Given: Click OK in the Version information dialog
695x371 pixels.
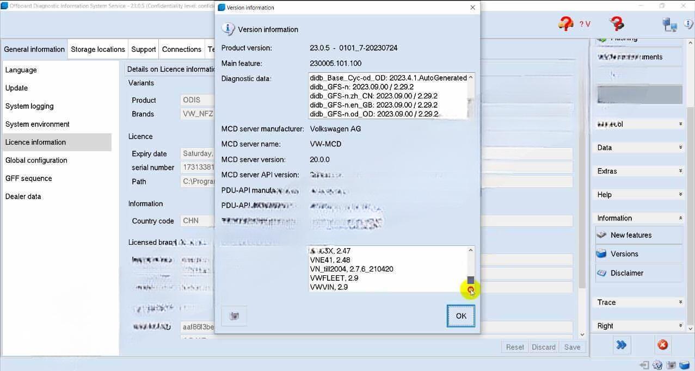Looking at the screenshot, I should 461,316.
